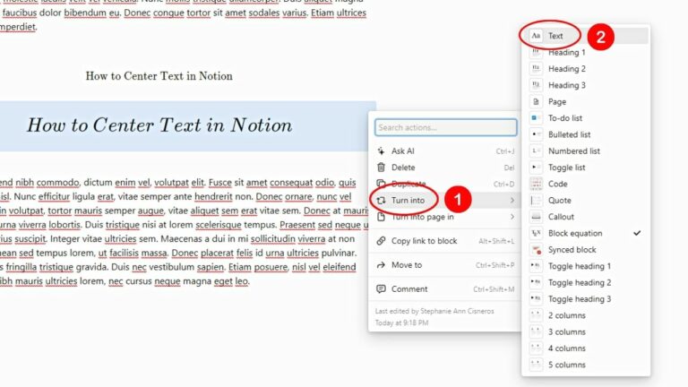Expand the Turn into page in arrow
The image size is (688, 387).
pos(512,217)
